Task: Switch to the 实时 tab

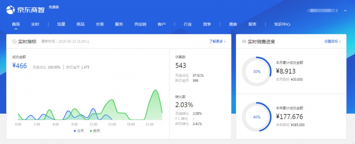Action: [35, 24]
